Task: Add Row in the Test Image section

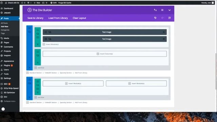Action: [39, 68]
